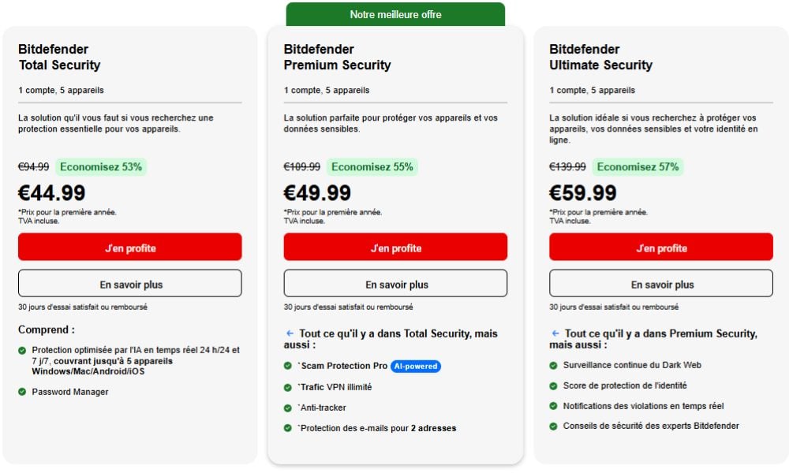
Task: Click the check icon beside Trafic VPN illimité
Action: (x=288, y=387)
